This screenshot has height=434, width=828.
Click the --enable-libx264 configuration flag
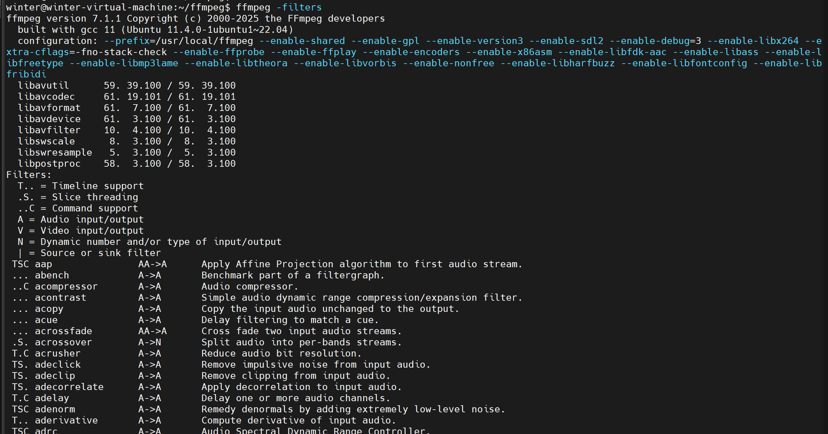(753, 41)
